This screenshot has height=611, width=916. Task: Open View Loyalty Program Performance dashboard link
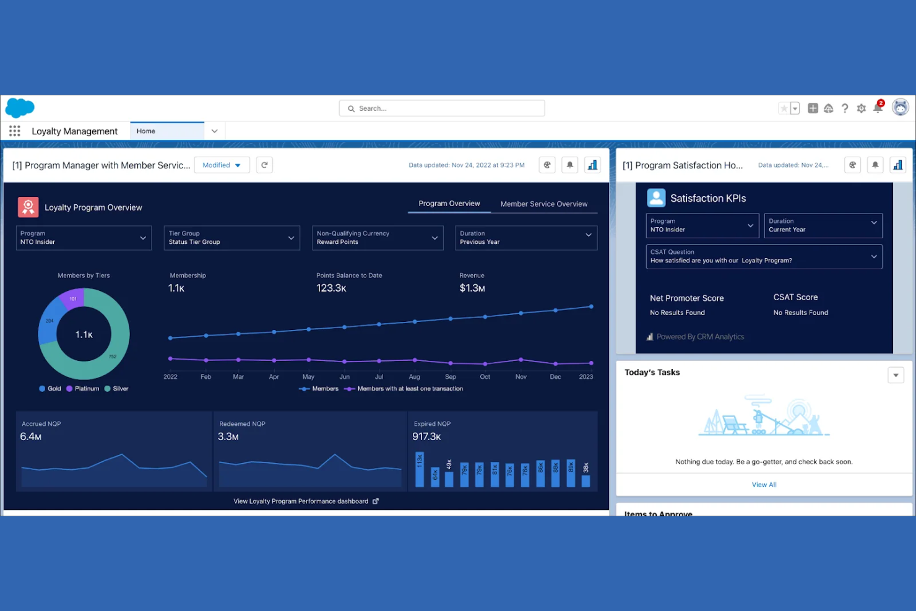306,501
